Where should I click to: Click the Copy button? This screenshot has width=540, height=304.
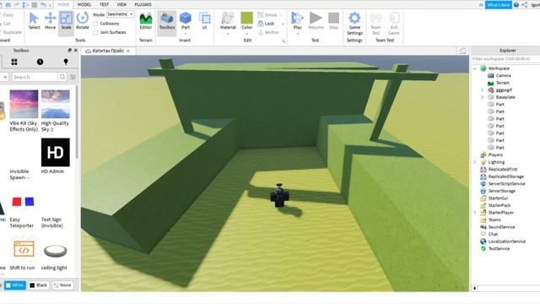(8, 15)
